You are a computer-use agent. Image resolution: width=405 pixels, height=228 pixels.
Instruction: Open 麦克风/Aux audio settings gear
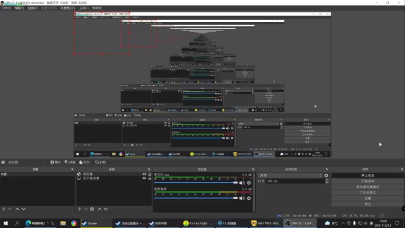249,183
